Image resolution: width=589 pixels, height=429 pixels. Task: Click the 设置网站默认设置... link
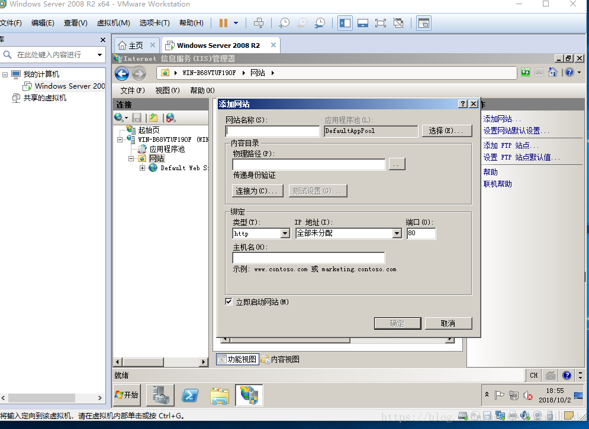pos(516,131)
